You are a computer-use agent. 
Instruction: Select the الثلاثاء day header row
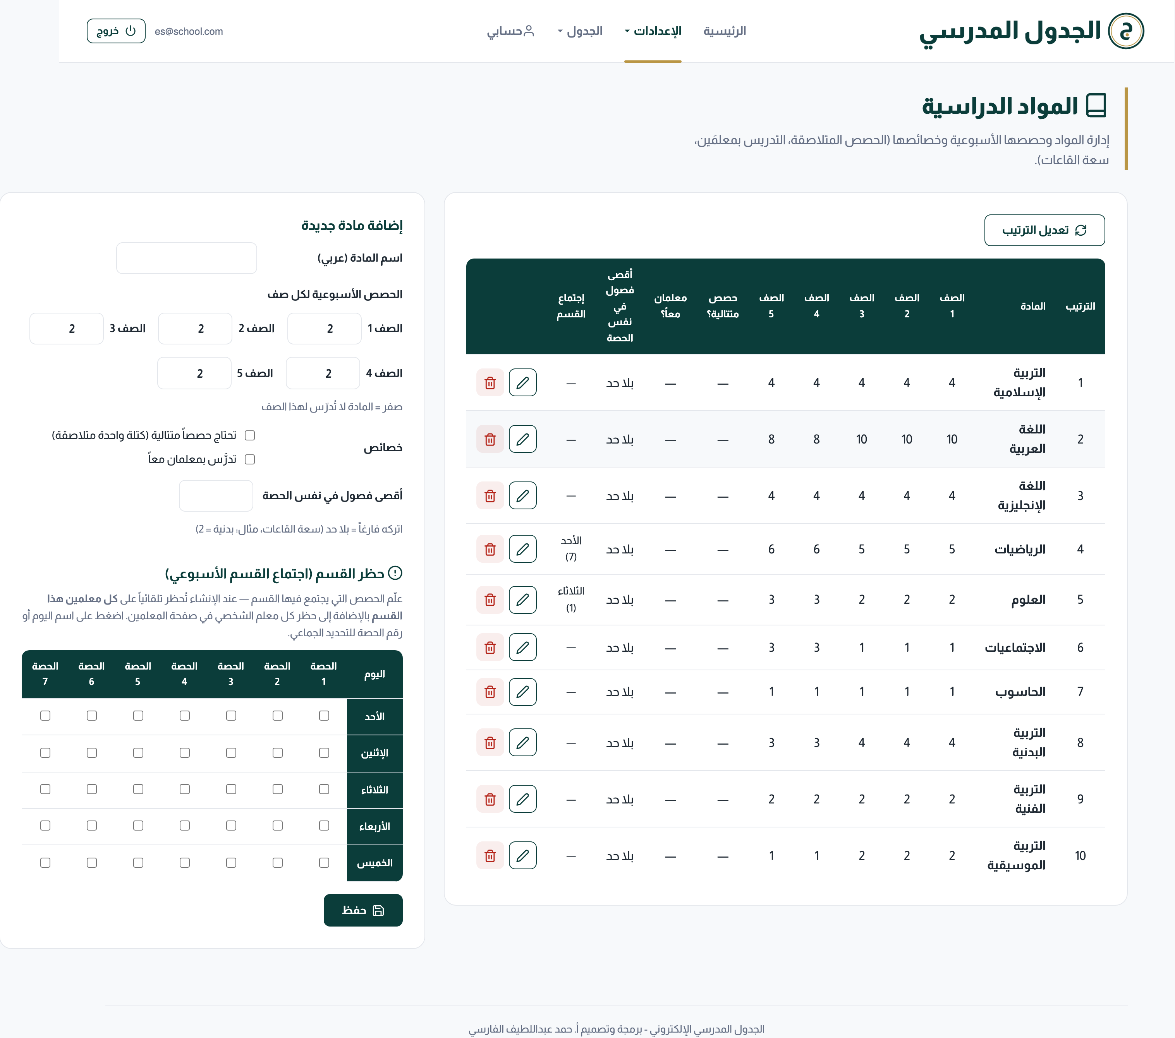[375, 790]
